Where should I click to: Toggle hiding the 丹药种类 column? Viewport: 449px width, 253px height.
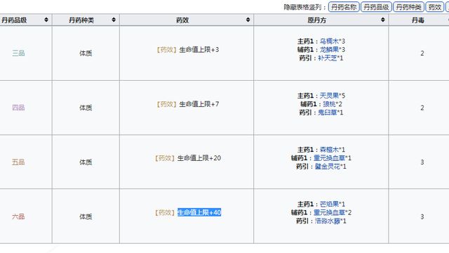(408, 7)
